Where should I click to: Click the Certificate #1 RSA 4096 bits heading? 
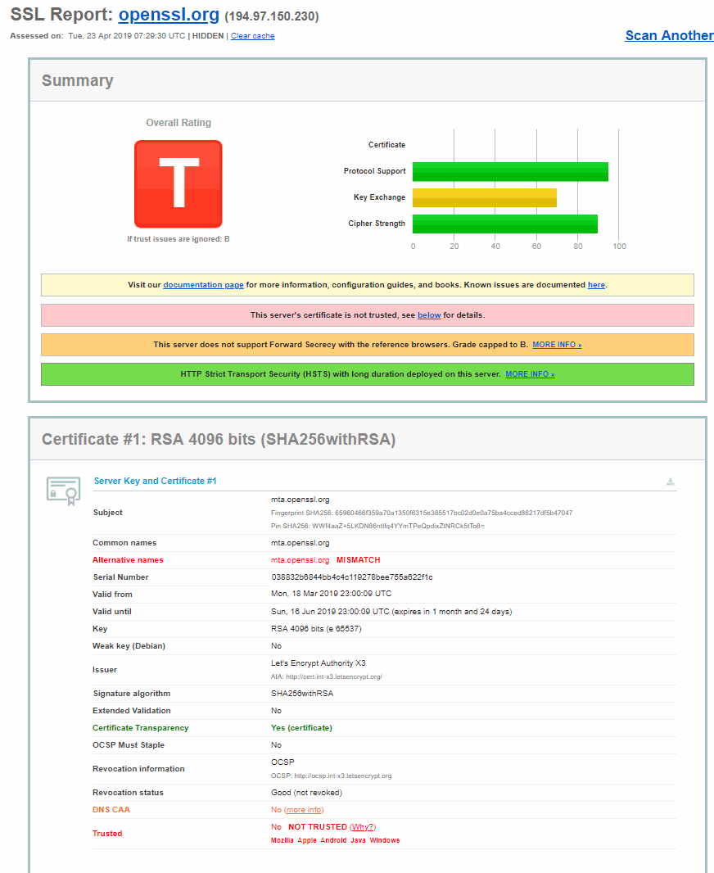pos(219,439)
